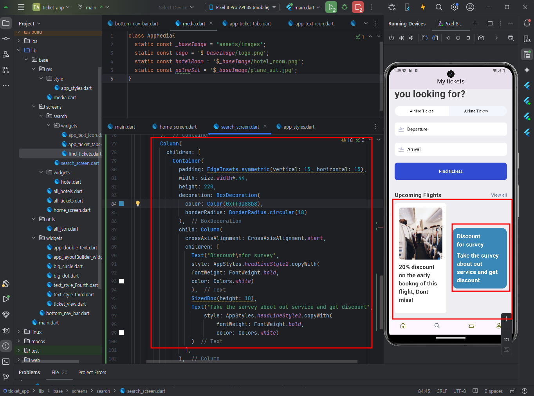Screen dimensions: 534x396
Task: Expand the ios folder
Action: click(x=19, y=41)
